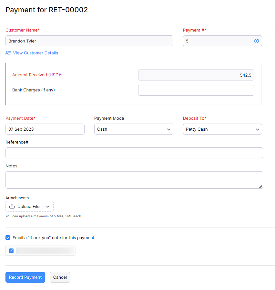
Task: Select the Payment Date calendar field
Action: click(45, 129)
